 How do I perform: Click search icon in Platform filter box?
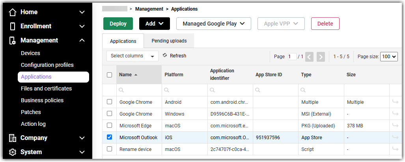(166, 90)
